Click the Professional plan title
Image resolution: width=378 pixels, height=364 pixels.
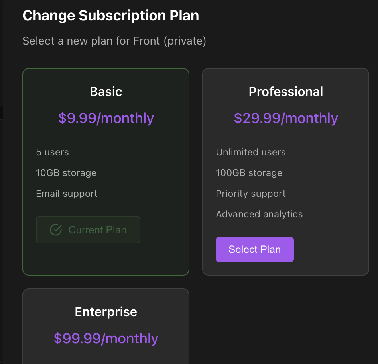click(285, 92)
